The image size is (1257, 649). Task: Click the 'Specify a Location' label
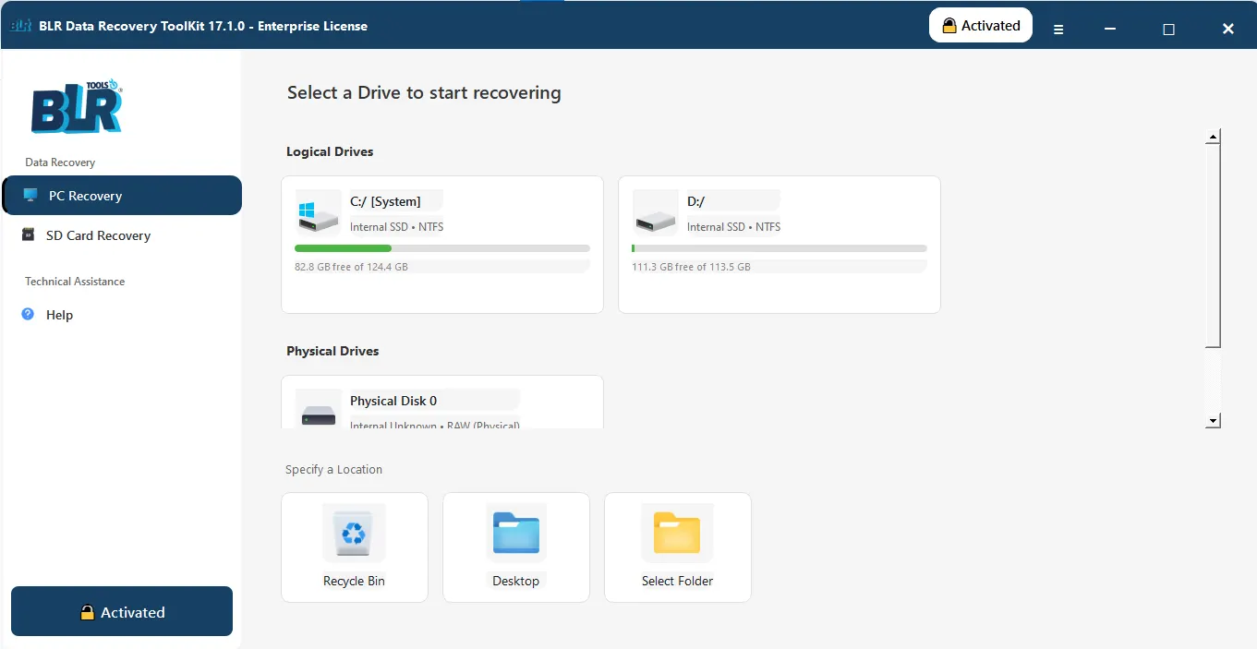333,469
